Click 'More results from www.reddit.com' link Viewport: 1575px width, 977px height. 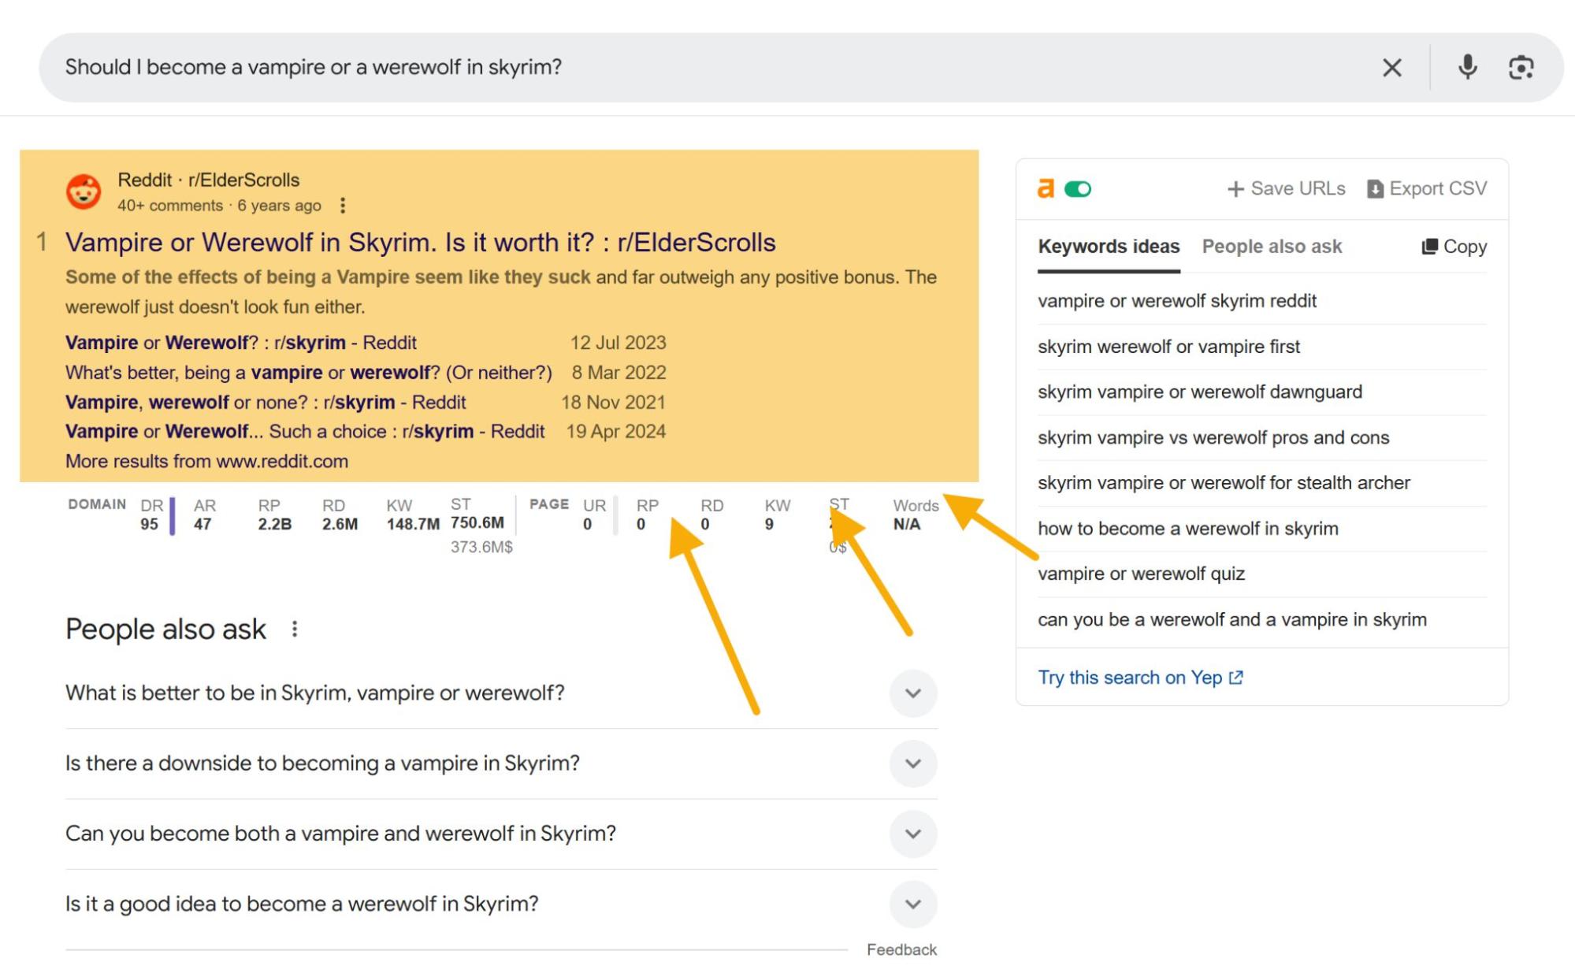(x=206, y=460)
